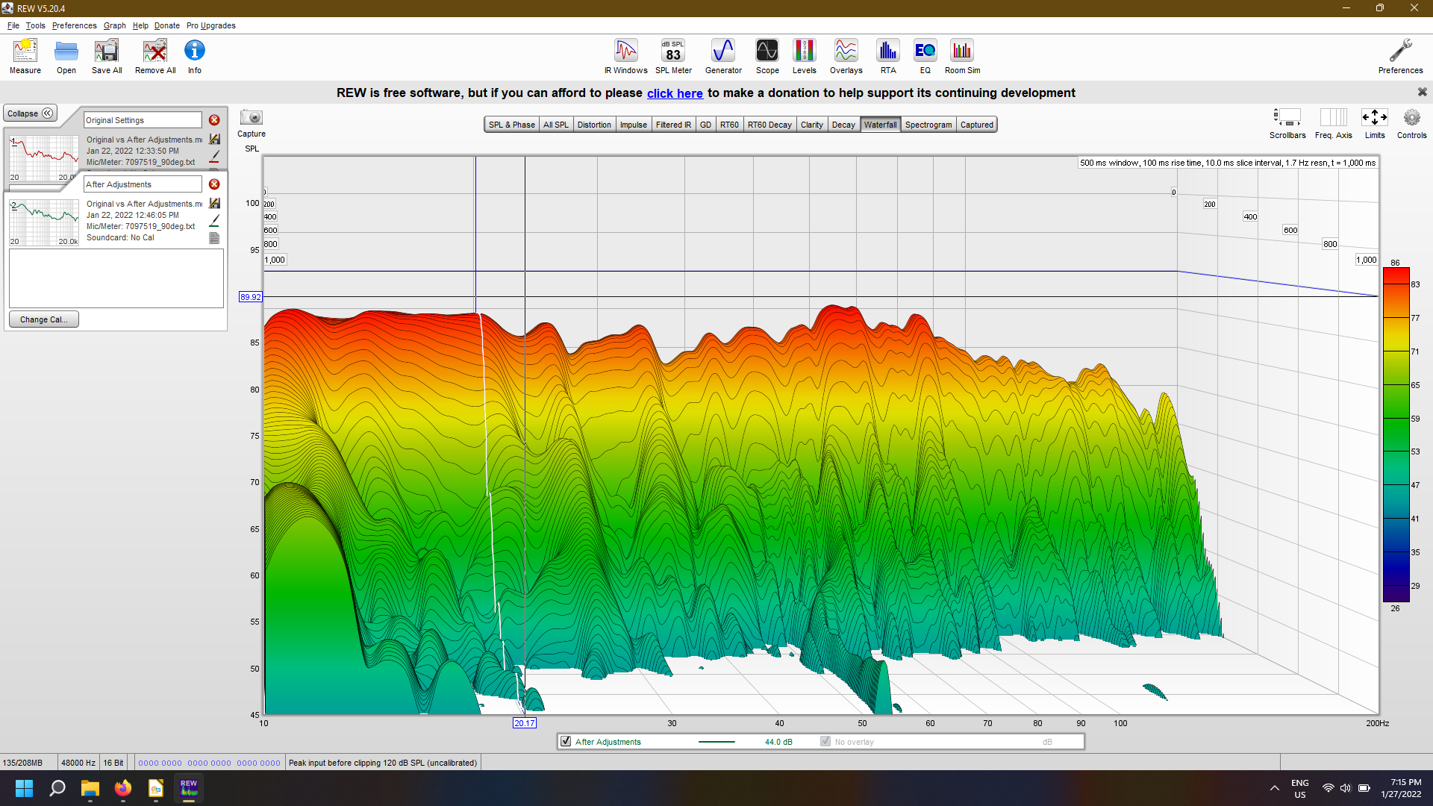Switch to the Filtered IR tab
The image size is (1433, 806).
(673, 125)
